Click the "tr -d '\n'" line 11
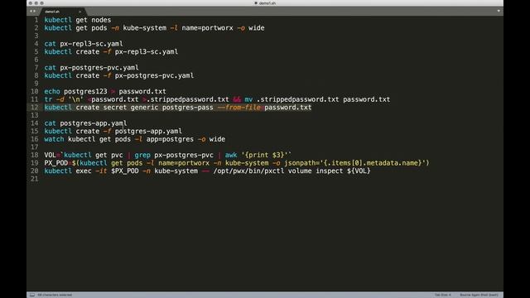This screenshot has height=298, width=530. coord(217,99)
